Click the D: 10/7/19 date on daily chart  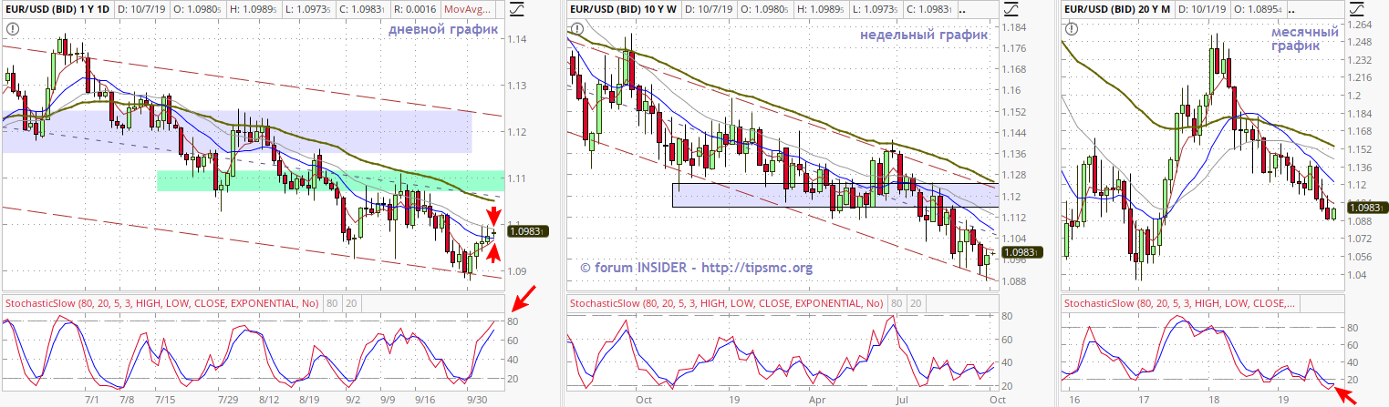coord(142,9)
